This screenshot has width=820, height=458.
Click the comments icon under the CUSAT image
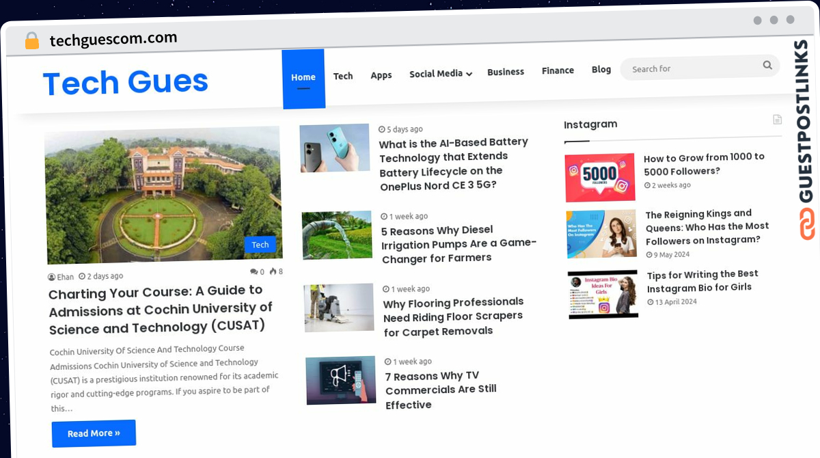coord(254,272)
